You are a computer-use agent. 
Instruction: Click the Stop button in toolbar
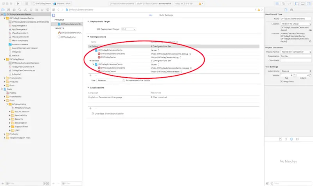27,4
